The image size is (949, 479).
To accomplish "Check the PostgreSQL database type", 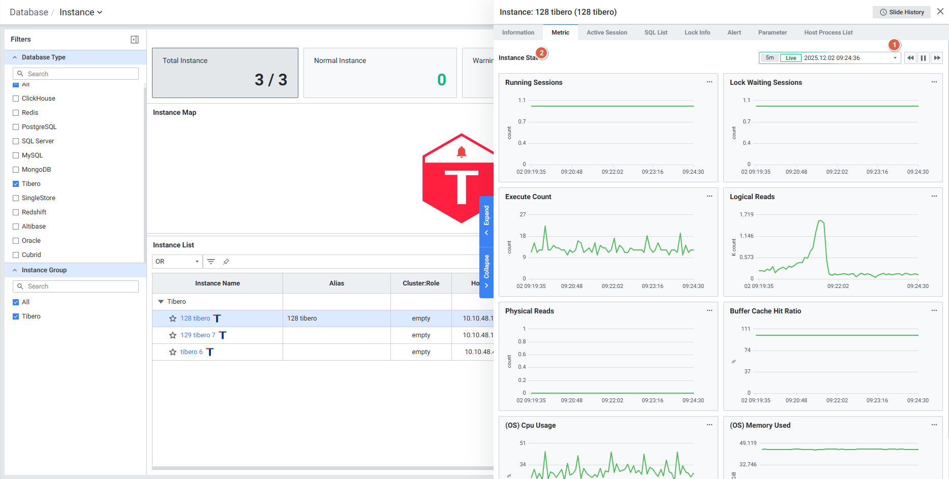I will 16,127.
